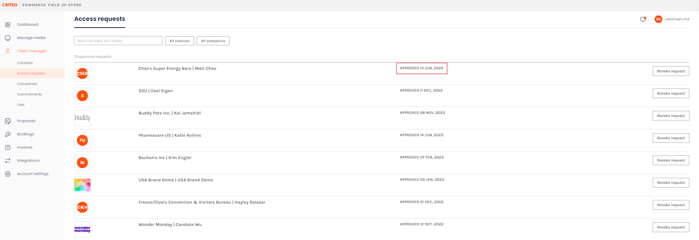Click the Manage media monitor icon
The width and height of the screenshot is (699, 240).
coord(8,38)
